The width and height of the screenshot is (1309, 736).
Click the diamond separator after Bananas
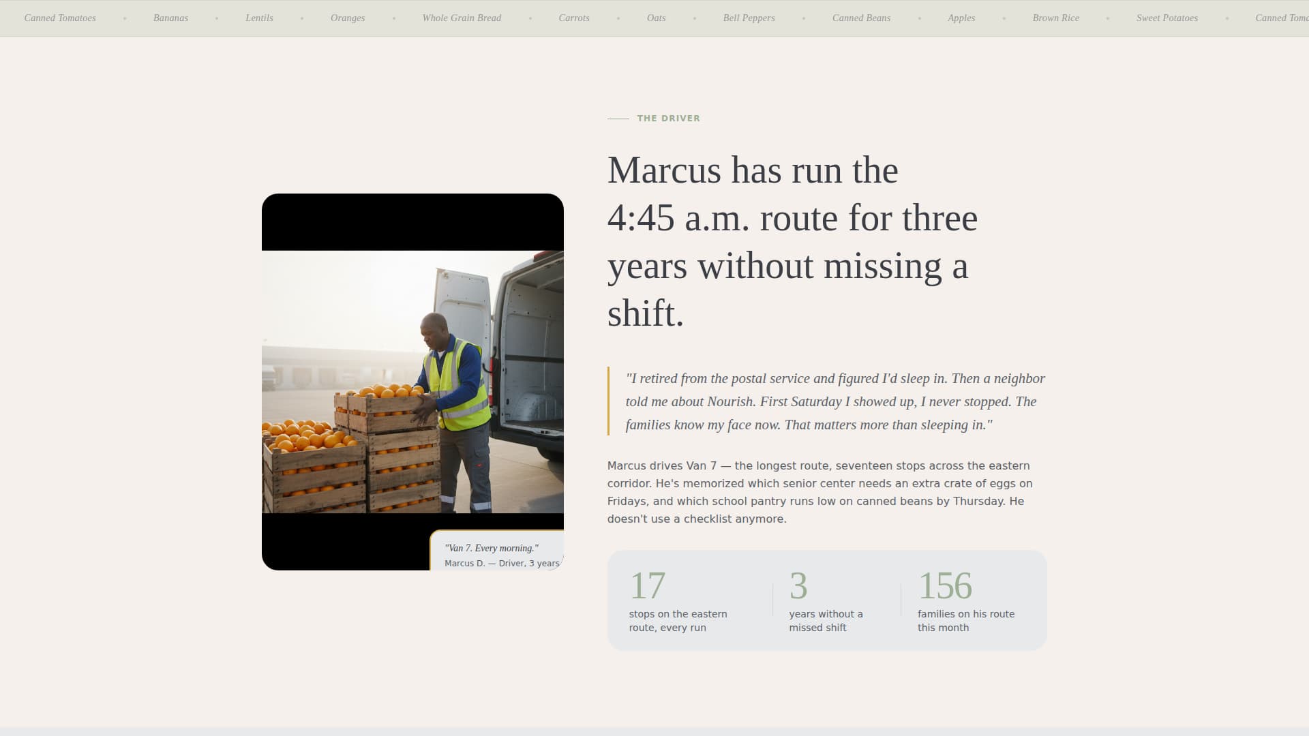pyautogui.click(x=215, y=18)
